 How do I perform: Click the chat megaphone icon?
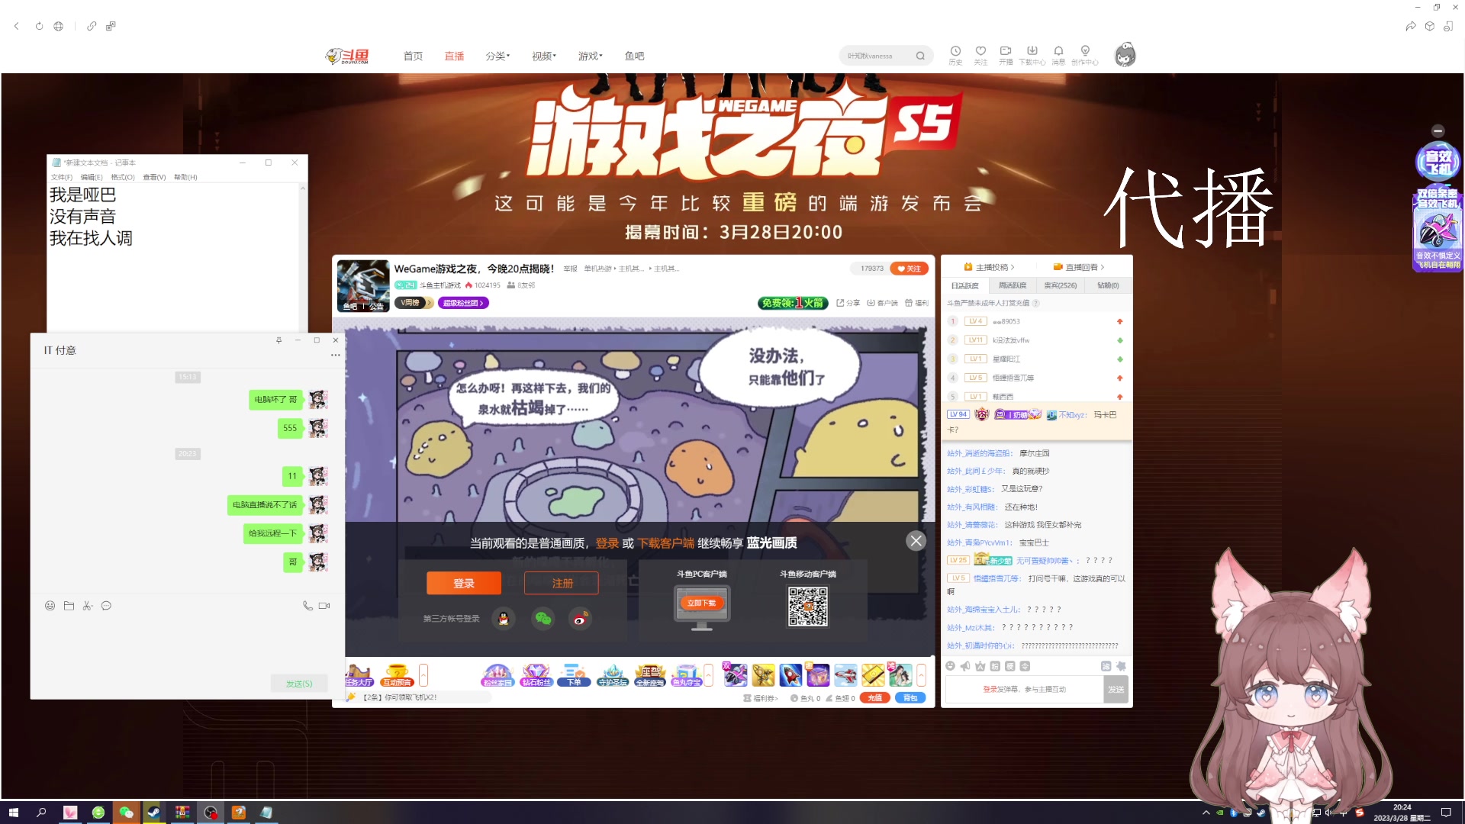[965, 666]
